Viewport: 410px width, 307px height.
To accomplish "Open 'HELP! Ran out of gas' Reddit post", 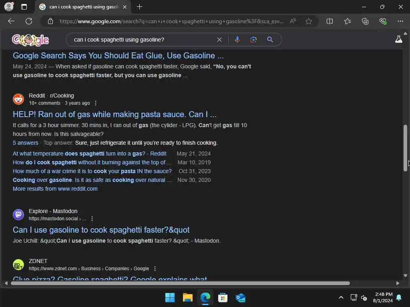I will tap(115, 114).
